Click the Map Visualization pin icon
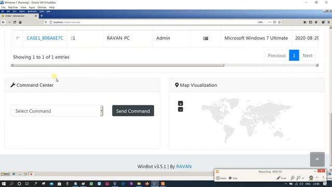This screenshot has width=332, height=187. click(x=177, y=85)
